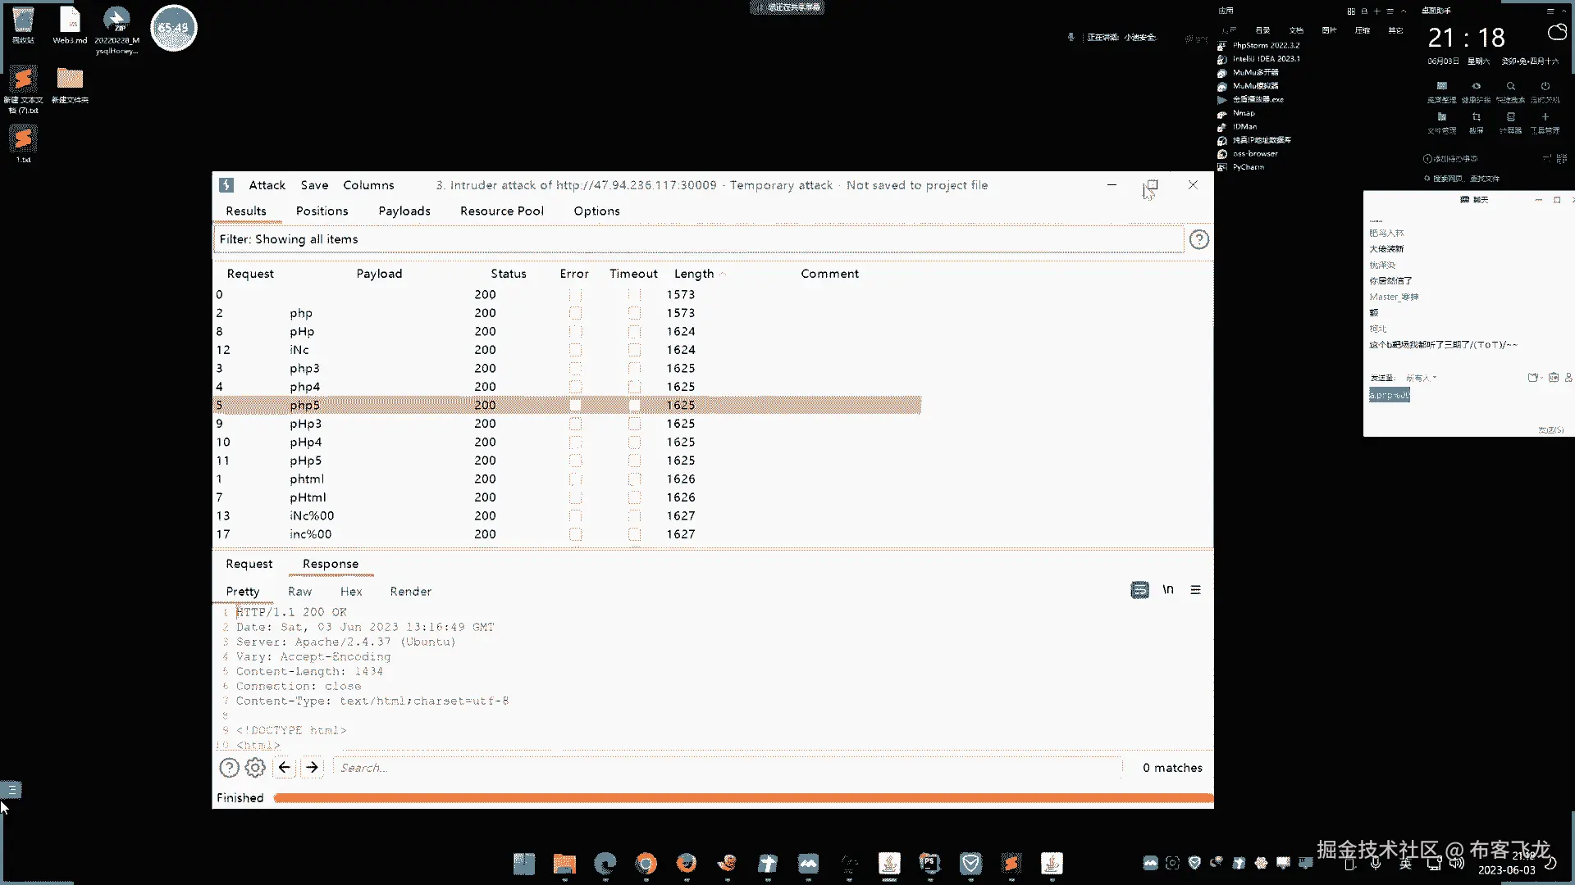The image size is (1575, 885).
Task: Open the response view hamburger menu
Action: point(1195,590)
